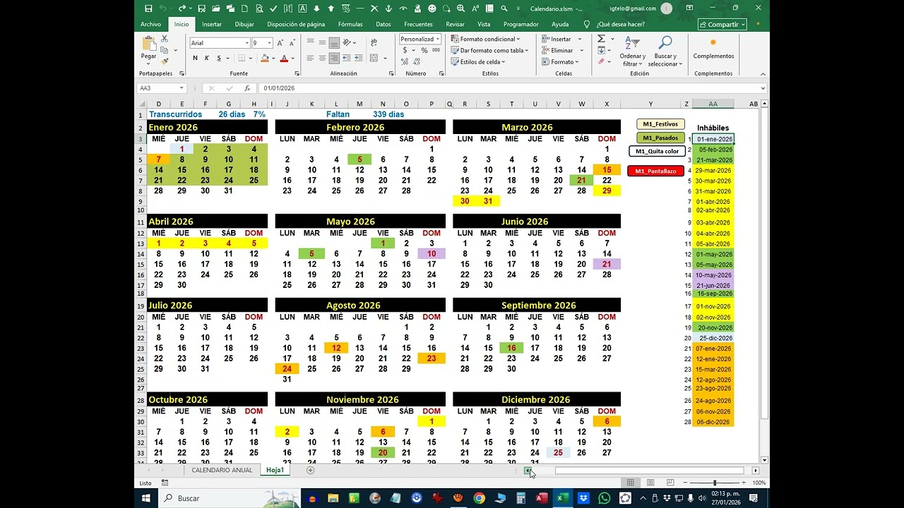The width and height of the screenshot is (904, 508).
Task: Toggle center horizontal alignment
Action: click(322, 59)
